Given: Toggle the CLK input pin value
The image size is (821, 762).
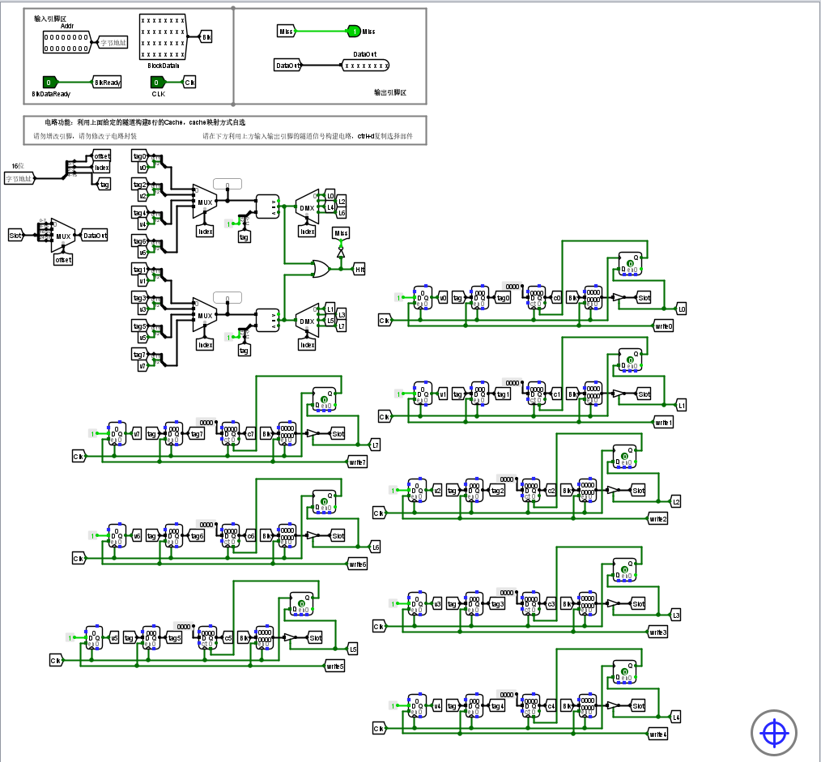Looking at the screenshot, I should coord(155,82).
